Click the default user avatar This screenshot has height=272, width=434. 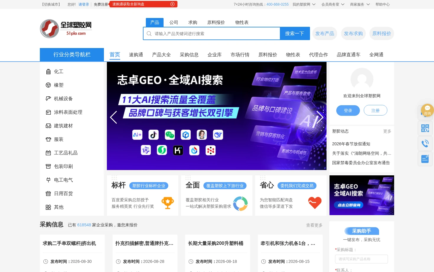[x=362, y=79]
